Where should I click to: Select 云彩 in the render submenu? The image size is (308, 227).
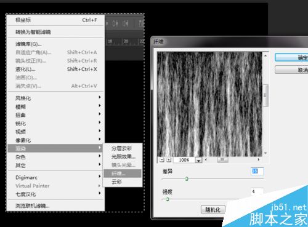coord(123,181)
